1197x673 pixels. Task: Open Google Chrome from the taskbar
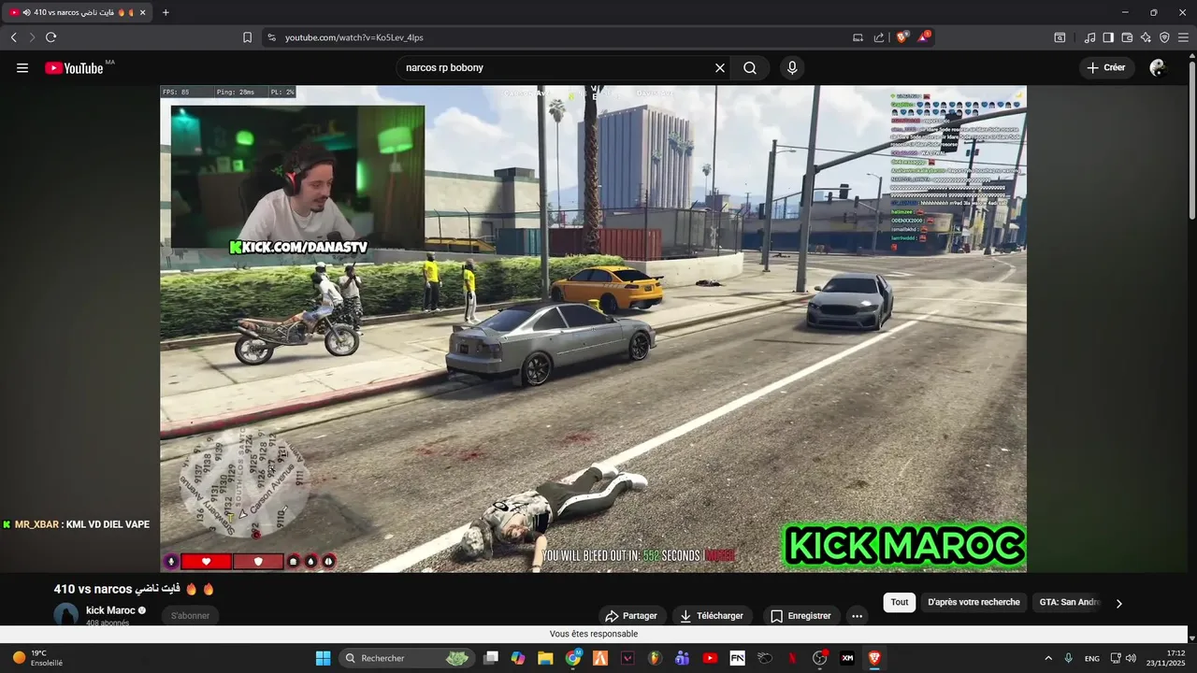(x=573, y=658)
